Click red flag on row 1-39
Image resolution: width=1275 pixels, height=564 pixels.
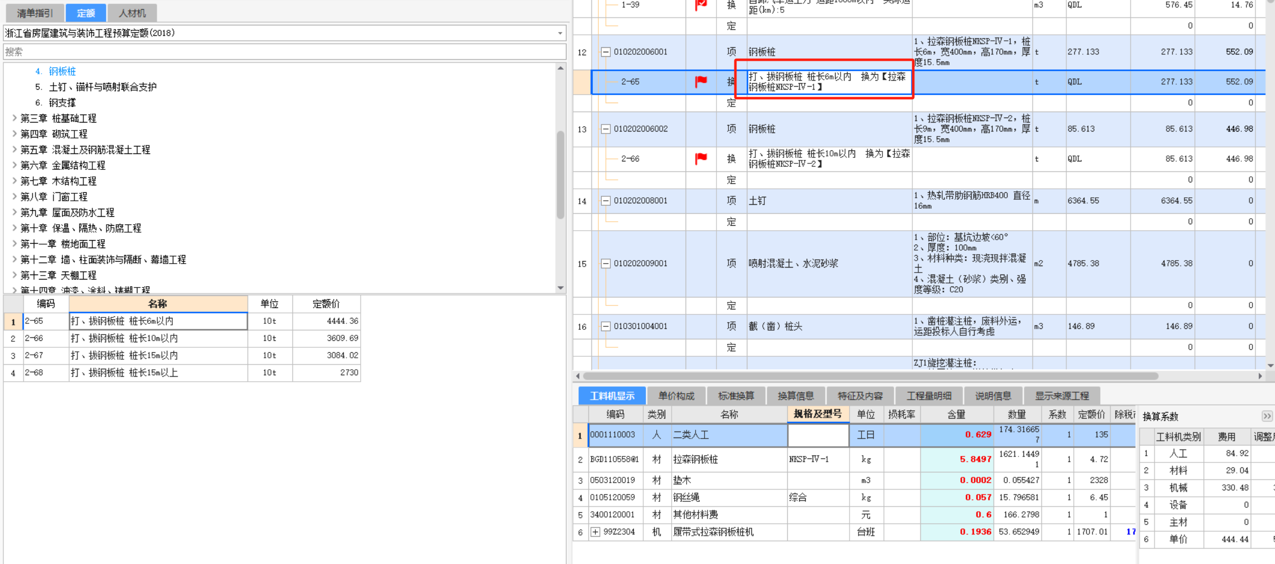coord(701,4)
